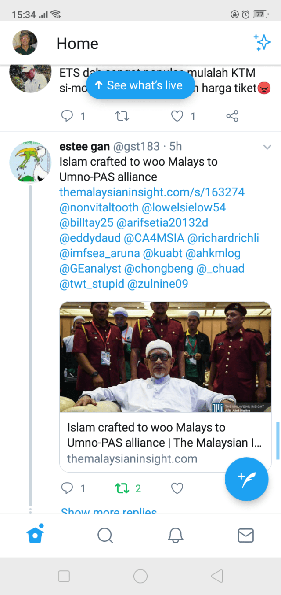Expand Show more replies
The height and width of the screenshot is (595, 281).
[109, 511]
